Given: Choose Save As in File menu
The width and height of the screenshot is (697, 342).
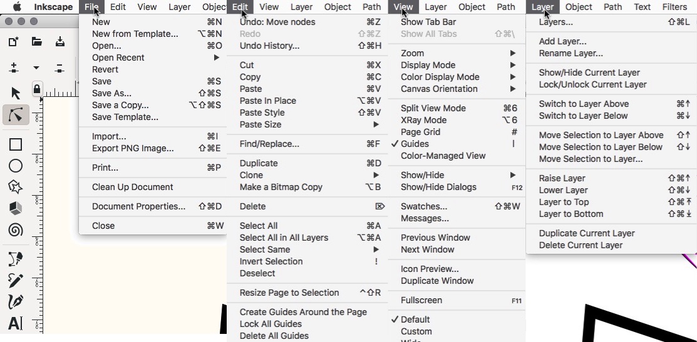Looking at the screenshot, I should [152, 93].
